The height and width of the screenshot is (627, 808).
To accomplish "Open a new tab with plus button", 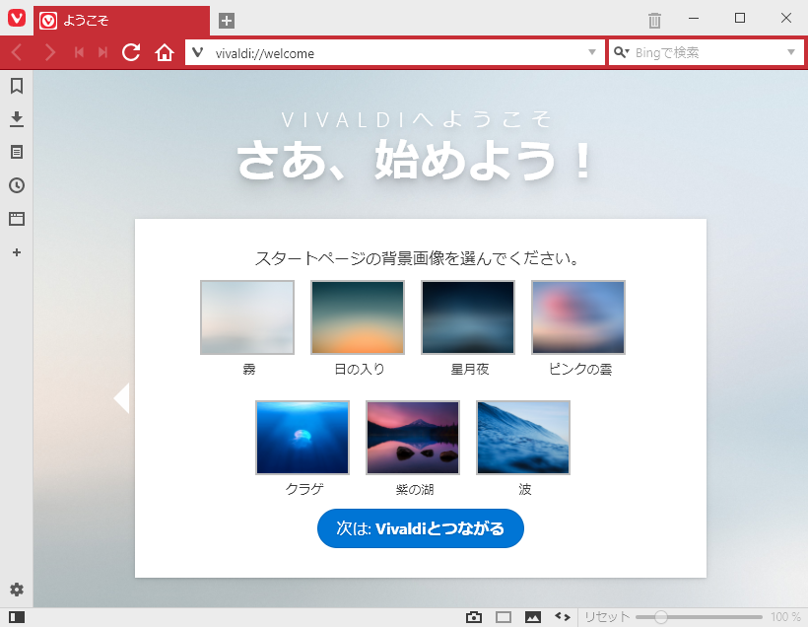I will pyautogui.click(x=227, y=21).
